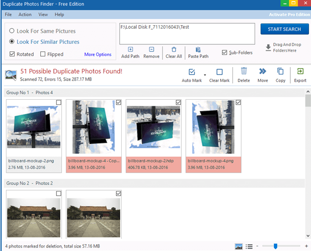Open the Help menu

pyautogui.click(x=59, y=15)
